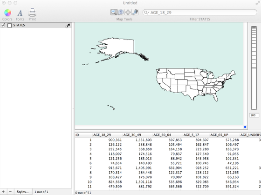The width and height of the screenshot is (261, 195).
Task: Select the fourth map tool icon
Action: (x=135, y=12)
